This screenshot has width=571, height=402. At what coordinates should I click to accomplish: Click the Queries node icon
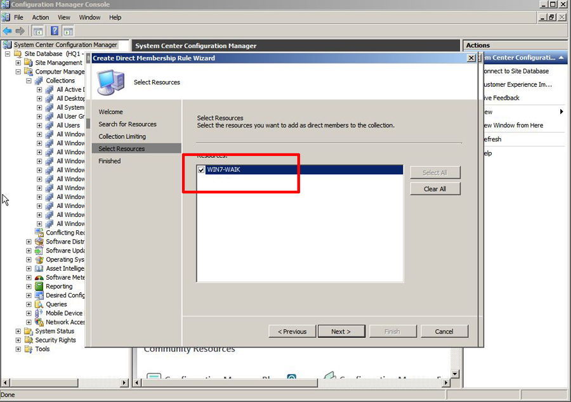tap(39, 304)
